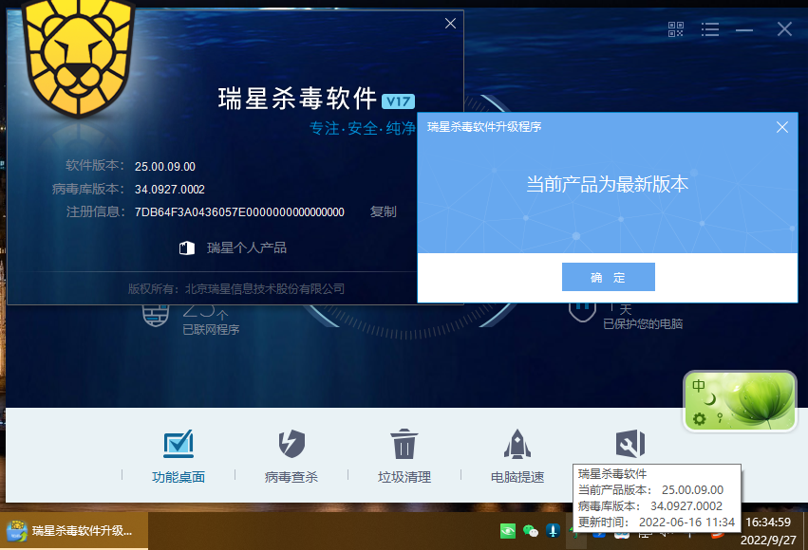The width and height of the screenshot is (808, 550).
Task: Select software version 25.00.09.00 in about window
Action: click(165, 167)
